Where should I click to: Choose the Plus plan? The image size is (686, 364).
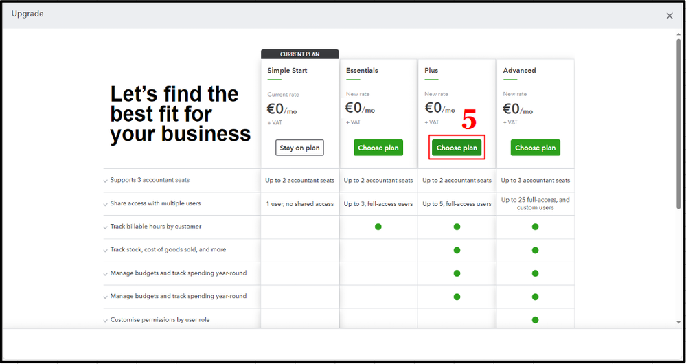[x=457, y=148]
